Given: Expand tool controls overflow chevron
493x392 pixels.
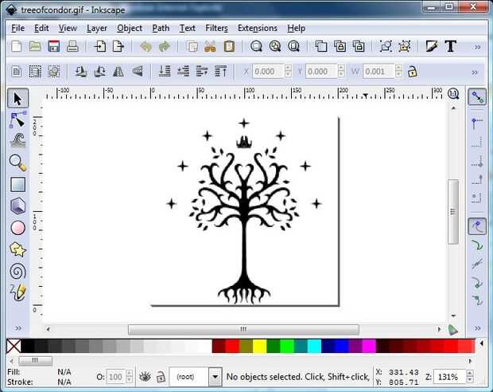Looking at the screenshot, I should pyautogui.click(x=475, y=73).
